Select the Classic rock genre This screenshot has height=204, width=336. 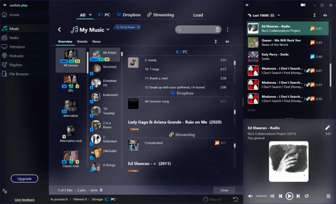(x=71, y=159)
